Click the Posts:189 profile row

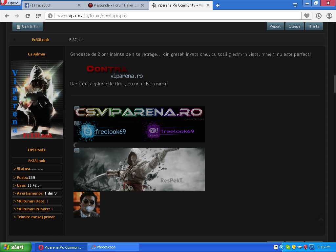tap(37, 178)
